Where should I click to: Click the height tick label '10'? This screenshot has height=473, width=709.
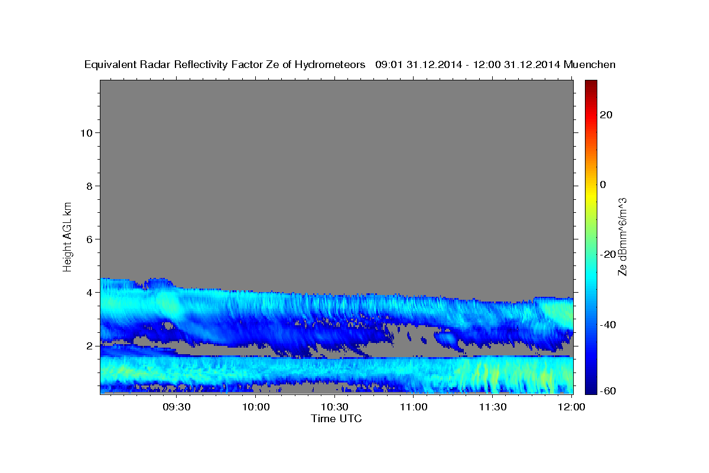[x=86, y=132]
